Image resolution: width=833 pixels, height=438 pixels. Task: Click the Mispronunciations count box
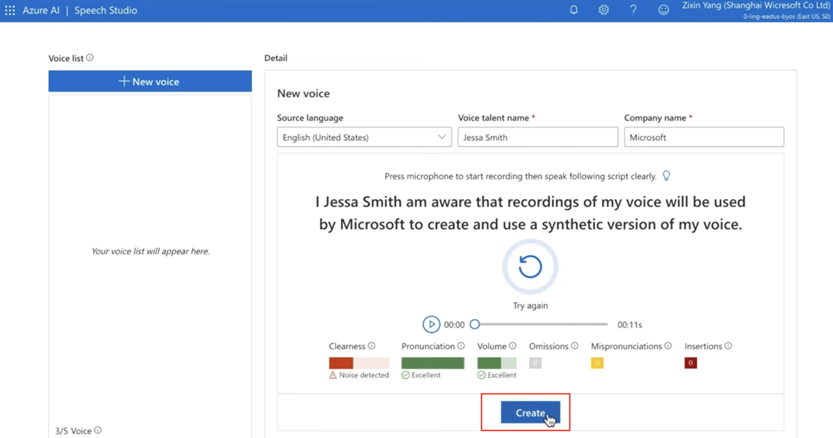click(597, 363)
